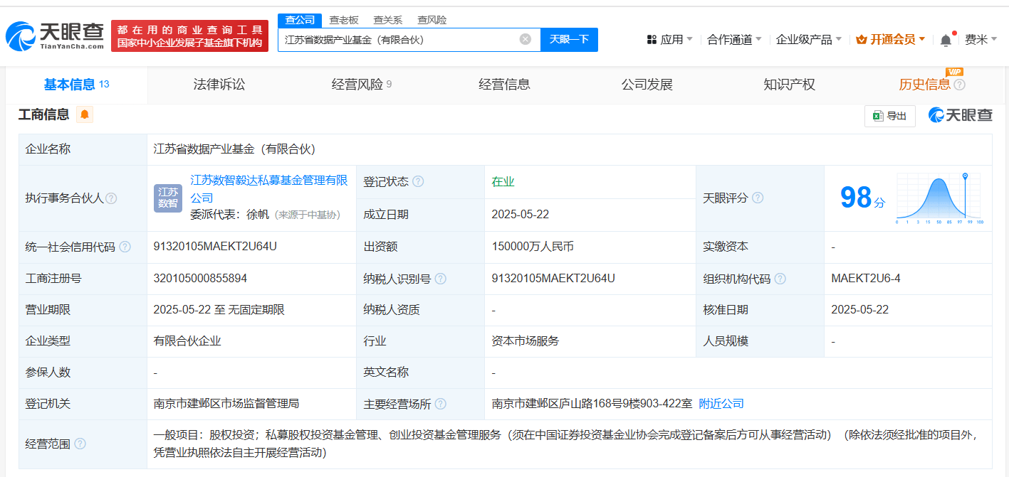
Task: Click the TianYanCha logo in the header
Action: point(55,36)
